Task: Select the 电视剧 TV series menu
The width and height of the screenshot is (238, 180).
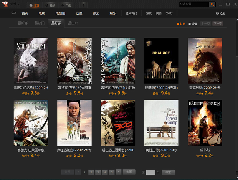Action: [x=60, y=13]
